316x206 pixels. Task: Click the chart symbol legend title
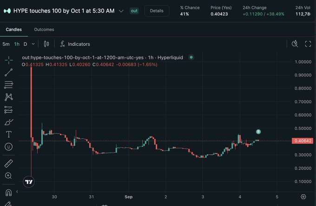(103, 58)
